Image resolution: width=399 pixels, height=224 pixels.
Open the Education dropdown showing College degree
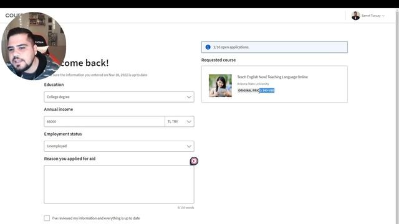pyautogui.click(x=119, y=97)
